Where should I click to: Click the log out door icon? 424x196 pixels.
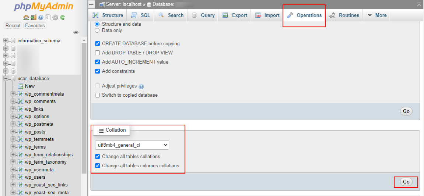click(x=33, y=17)
